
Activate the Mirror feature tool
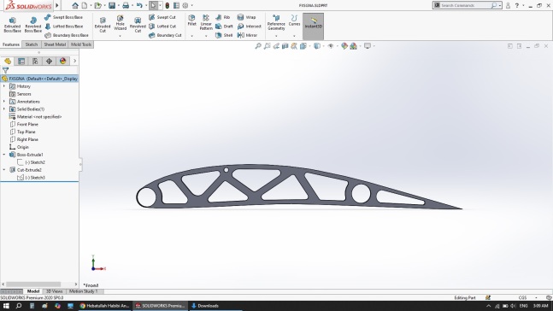point(247,35)
